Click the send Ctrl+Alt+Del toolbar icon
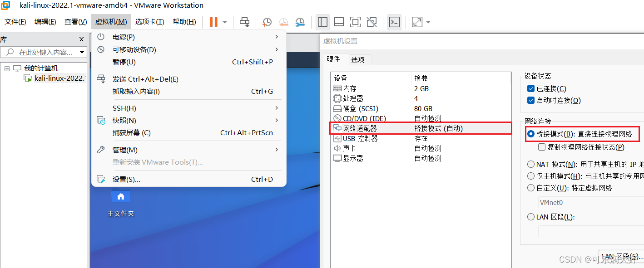The image size is (644, 268). [245, 22]
